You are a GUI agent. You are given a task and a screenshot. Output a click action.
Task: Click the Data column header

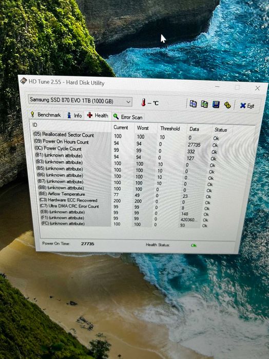point(194,129)
